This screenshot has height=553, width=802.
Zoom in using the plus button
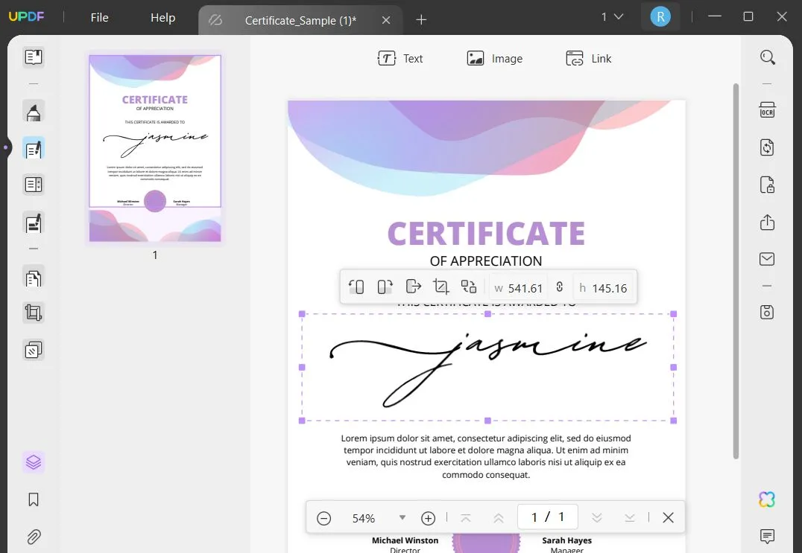click(428, 517)
